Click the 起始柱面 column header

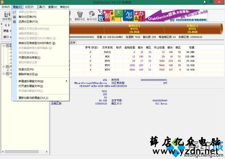coord(130,47)
